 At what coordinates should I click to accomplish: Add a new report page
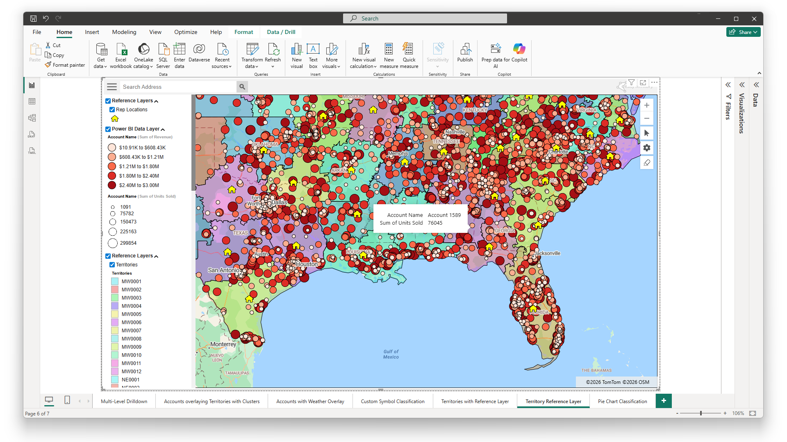pos(664,401)
